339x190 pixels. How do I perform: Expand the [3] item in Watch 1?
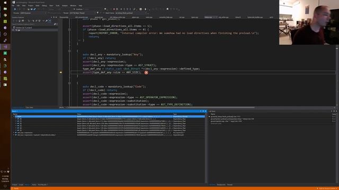tap(16, 126)
